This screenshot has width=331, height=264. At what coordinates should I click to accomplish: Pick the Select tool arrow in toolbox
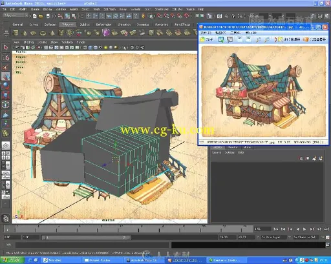tap(6, 48)
